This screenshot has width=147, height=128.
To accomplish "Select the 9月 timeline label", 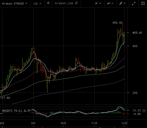I will pos(33,123).
